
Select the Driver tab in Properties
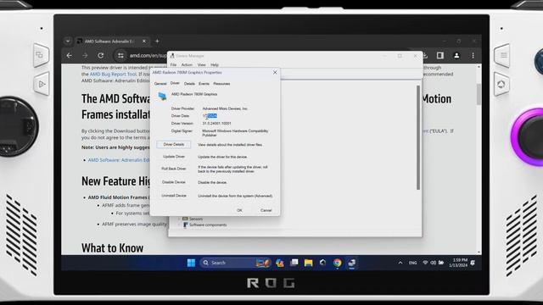tap(175, 83)
